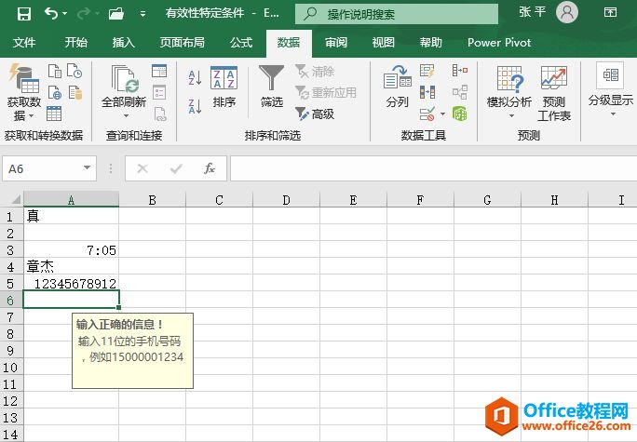Sort ascending A to Z
Viewport: 637px width, 442px height.
(x=195, y=77)
